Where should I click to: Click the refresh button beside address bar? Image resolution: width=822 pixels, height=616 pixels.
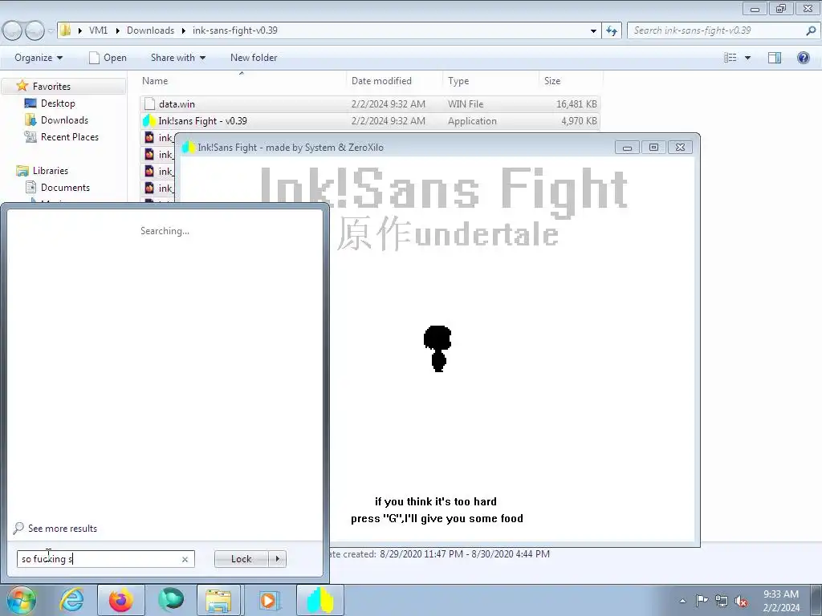click(612, 31)
